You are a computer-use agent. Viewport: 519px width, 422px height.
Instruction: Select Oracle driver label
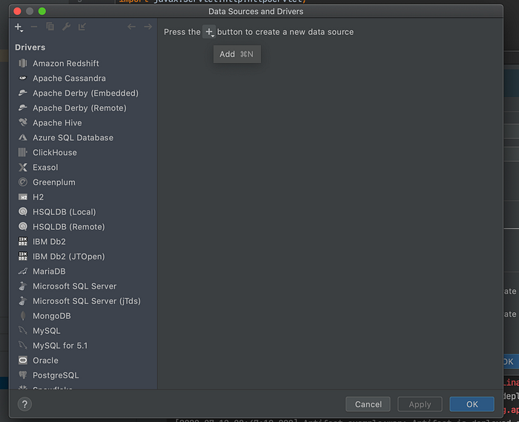[x=45, y=360]
